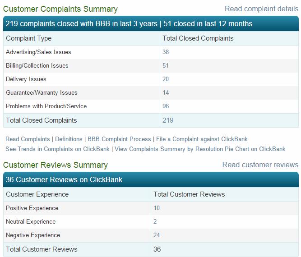This screenshot has height=257, width=301.
Task: Click the value 96 for Problems with Product/Service
Action: pyautogui.click(x=166, y=106)
